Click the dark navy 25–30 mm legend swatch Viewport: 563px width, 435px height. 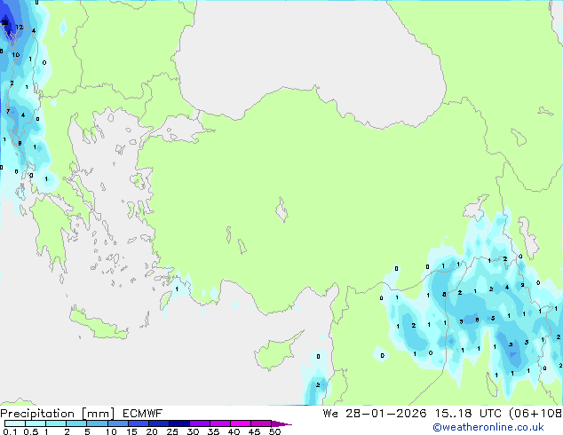179,423
